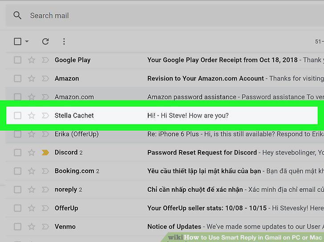Click sender name Discord
The height and width of the screenshot is (242, 324).
click(66, 153)
